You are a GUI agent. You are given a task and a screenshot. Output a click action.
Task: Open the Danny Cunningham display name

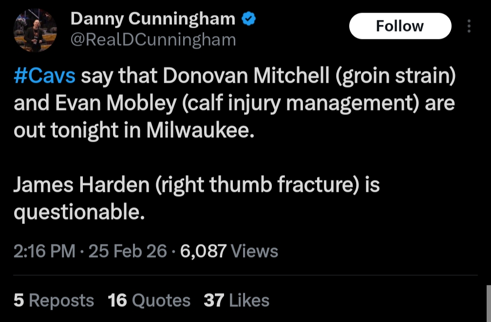tap(153, 19)
